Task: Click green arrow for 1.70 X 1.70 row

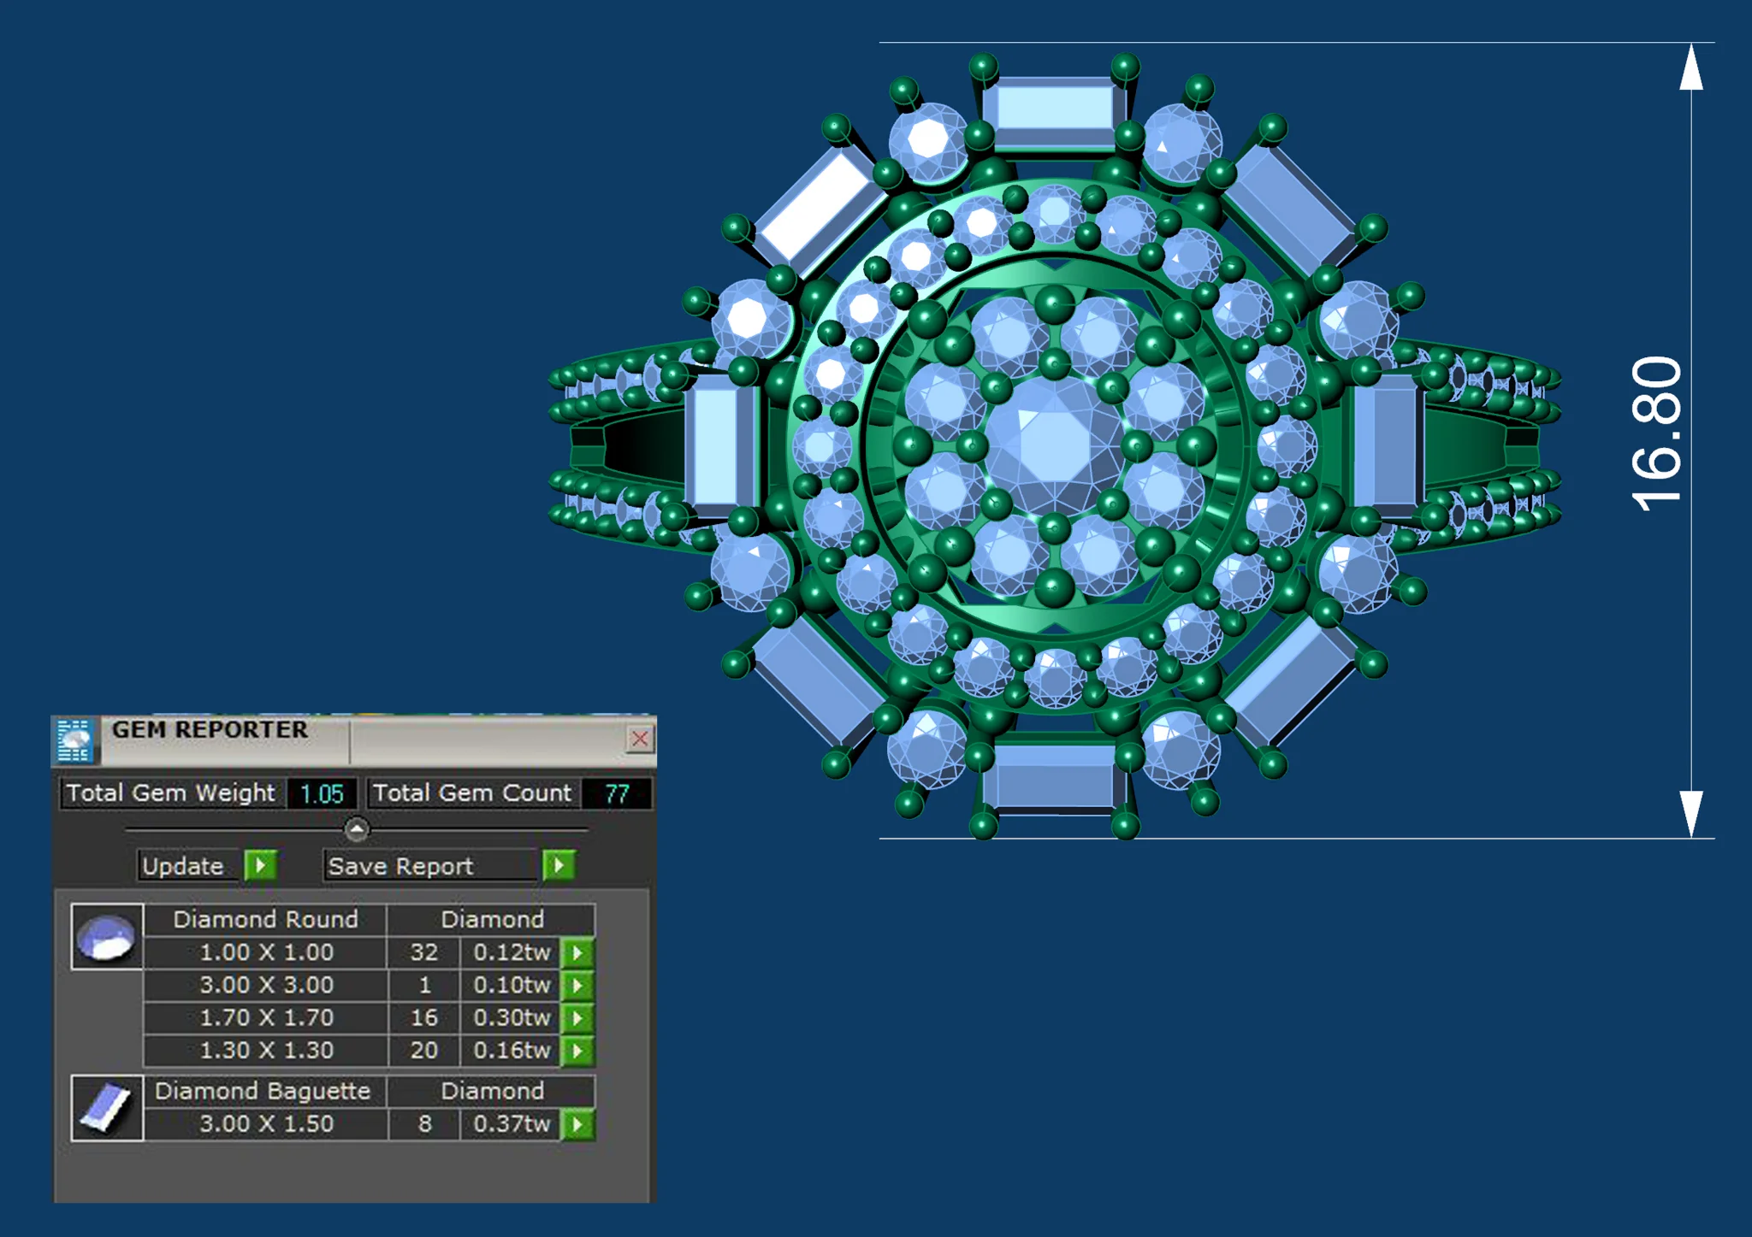Action: click(x=577, y=1017)
